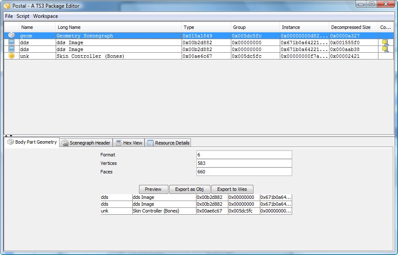Click the Export to Wes button
The height and width of the screenshot is (255, 398).
232,189
